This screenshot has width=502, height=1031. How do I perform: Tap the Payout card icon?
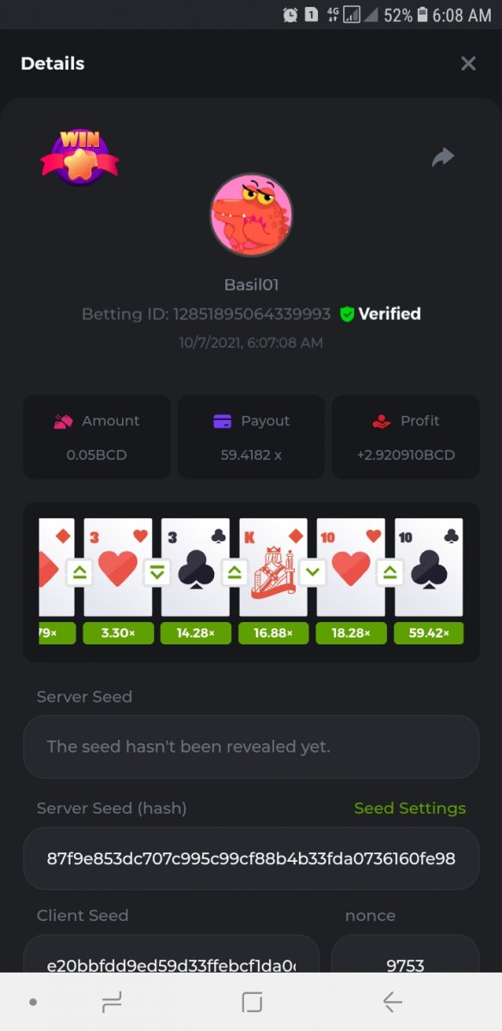[x=223, y=421]
